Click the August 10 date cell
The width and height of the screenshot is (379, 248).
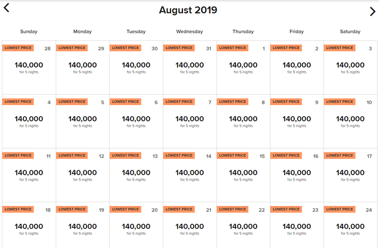pos(350,121)
